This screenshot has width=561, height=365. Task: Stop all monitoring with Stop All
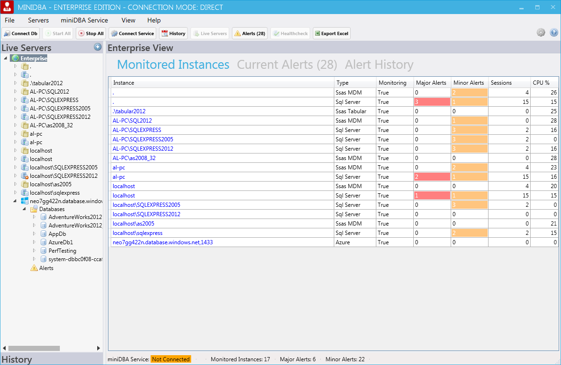(91, 34)
